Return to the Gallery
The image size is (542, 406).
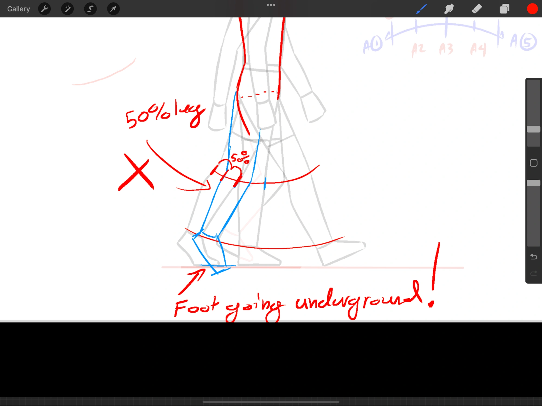tap(18, 9)
